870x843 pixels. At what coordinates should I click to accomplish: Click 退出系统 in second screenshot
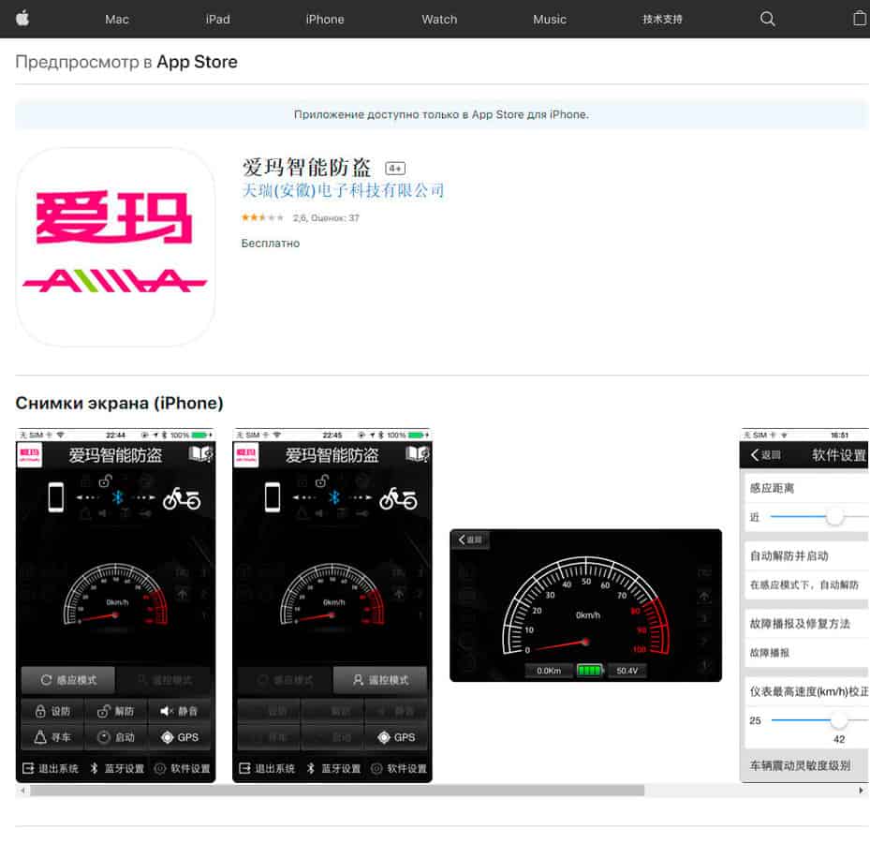pos(267,769)
